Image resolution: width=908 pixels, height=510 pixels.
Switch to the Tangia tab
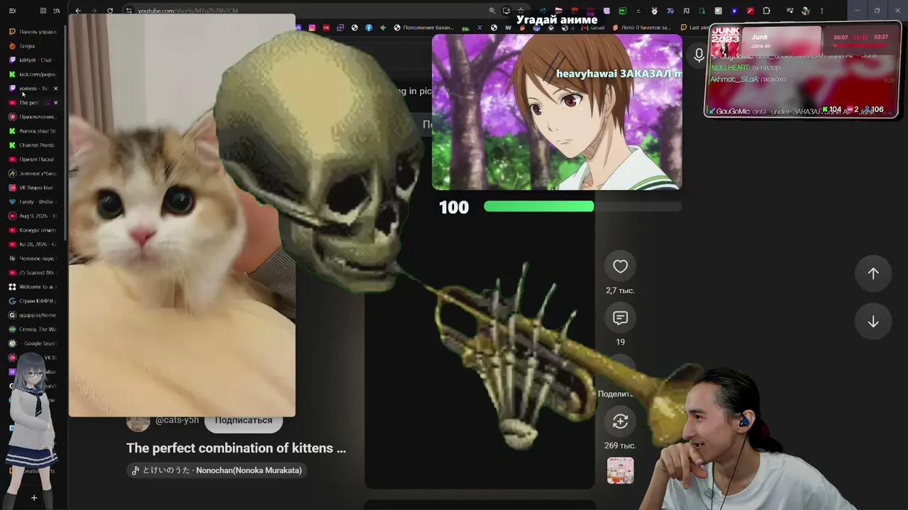33,46
